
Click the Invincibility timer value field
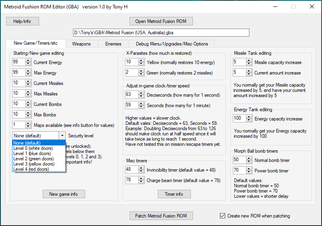pos(131,170)
